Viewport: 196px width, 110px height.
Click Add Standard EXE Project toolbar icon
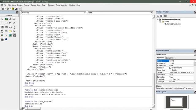pyautogui.click(x=3, y=9)
